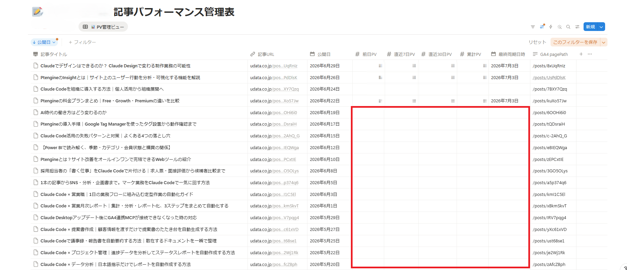Open the 公開日 sort chip dropdown
This screenshot has height=270, width=627.
tap(44, 42)
